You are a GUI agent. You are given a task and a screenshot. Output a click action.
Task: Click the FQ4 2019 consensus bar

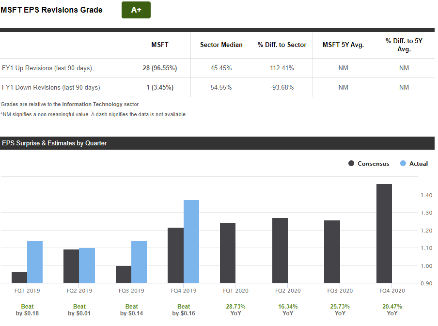[176, 255]
